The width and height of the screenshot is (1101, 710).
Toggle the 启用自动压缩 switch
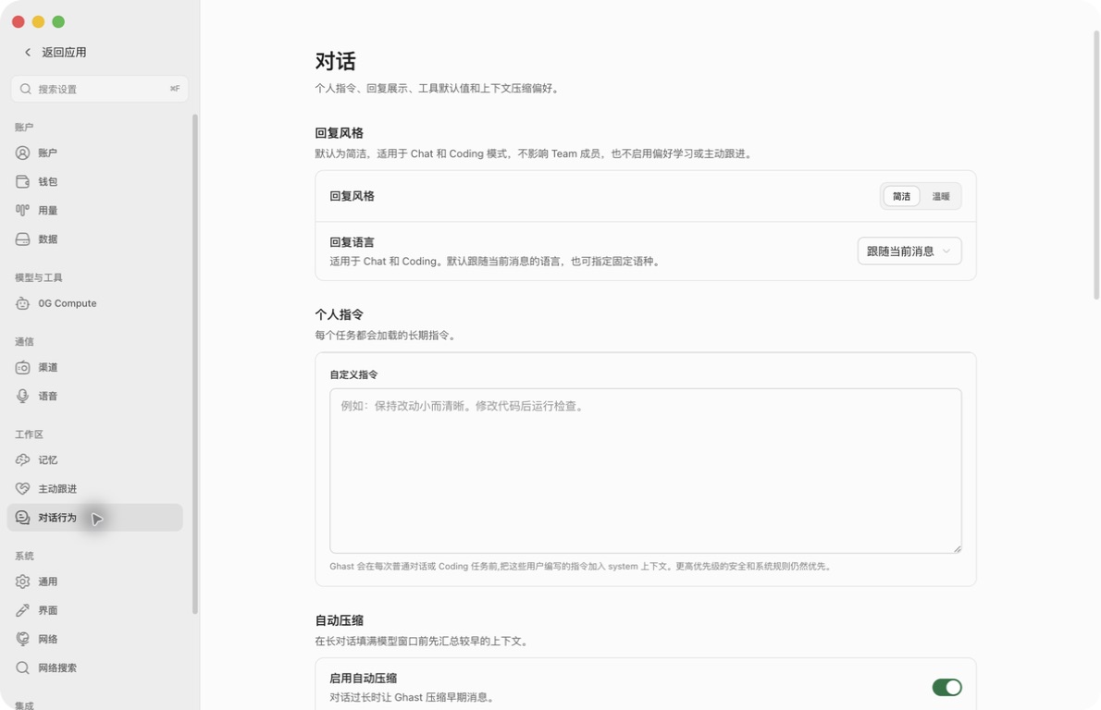(946, 688)
